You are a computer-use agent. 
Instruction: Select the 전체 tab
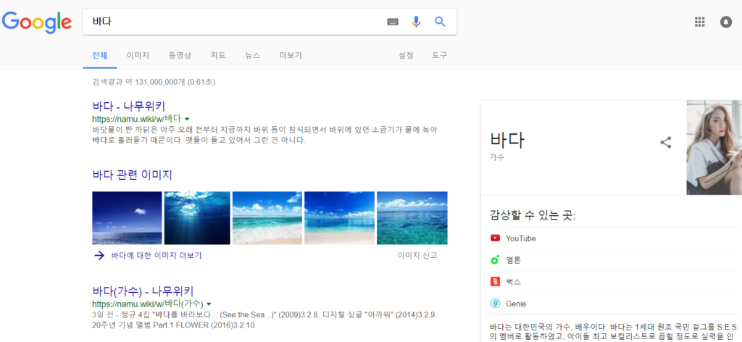tap(100, 55)
